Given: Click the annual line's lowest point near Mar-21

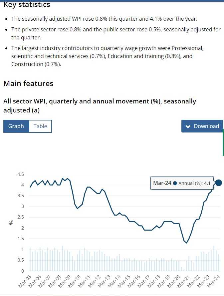Looking at the screenshot, I should click(186, 243).
